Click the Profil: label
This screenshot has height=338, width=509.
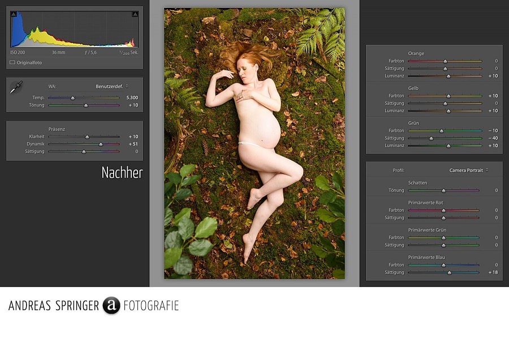click(398, 170)
